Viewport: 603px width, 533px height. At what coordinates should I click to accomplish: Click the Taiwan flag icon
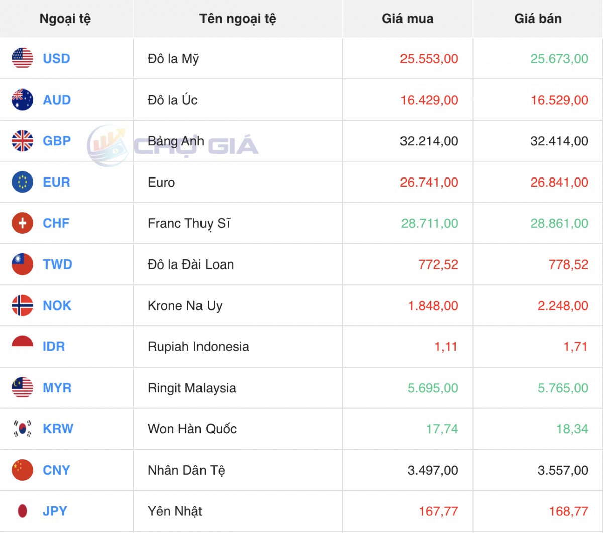[22, 264]
